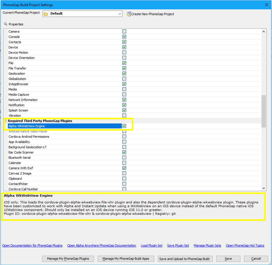Viewport: 272px width, 265px height.
Task: Click the folder icon beside the project selector
Action: pyautogui.click(x=46, y=13)
